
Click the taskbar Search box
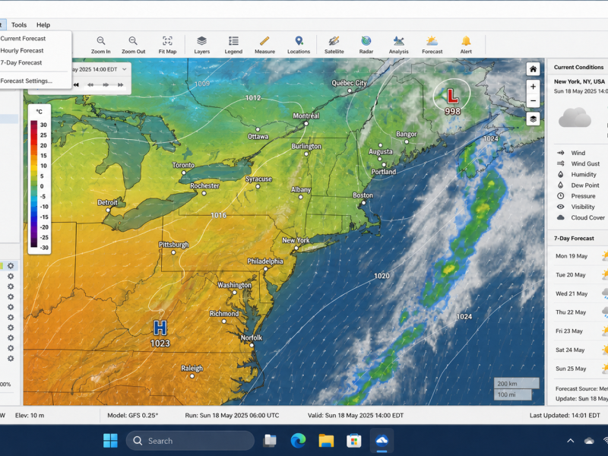point(190,441)
